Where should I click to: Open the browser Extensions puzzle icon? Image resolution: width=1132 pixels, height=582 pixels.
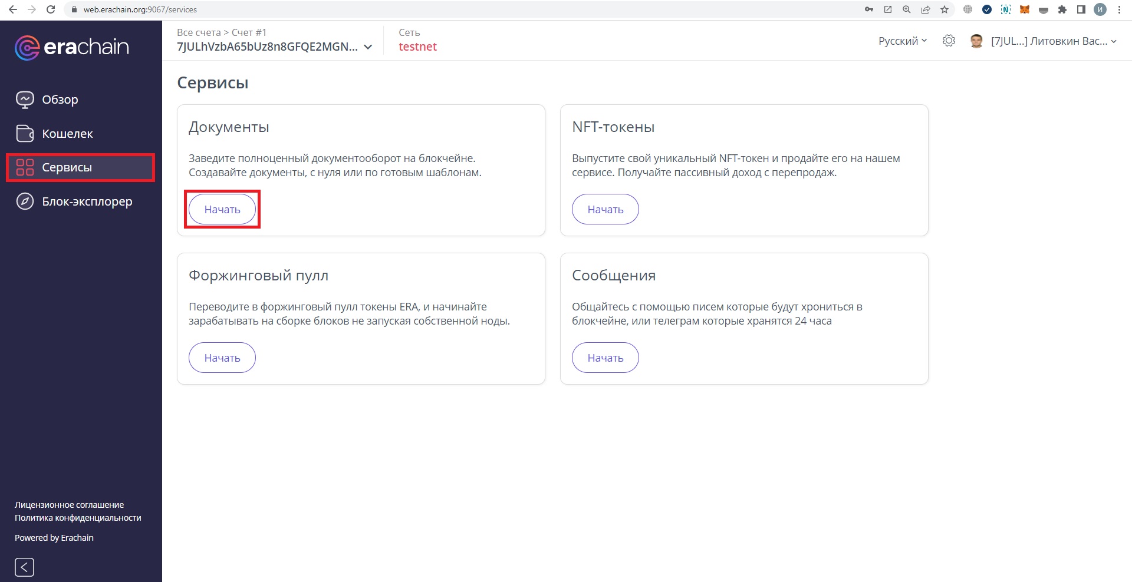[x=1062, y=9]
